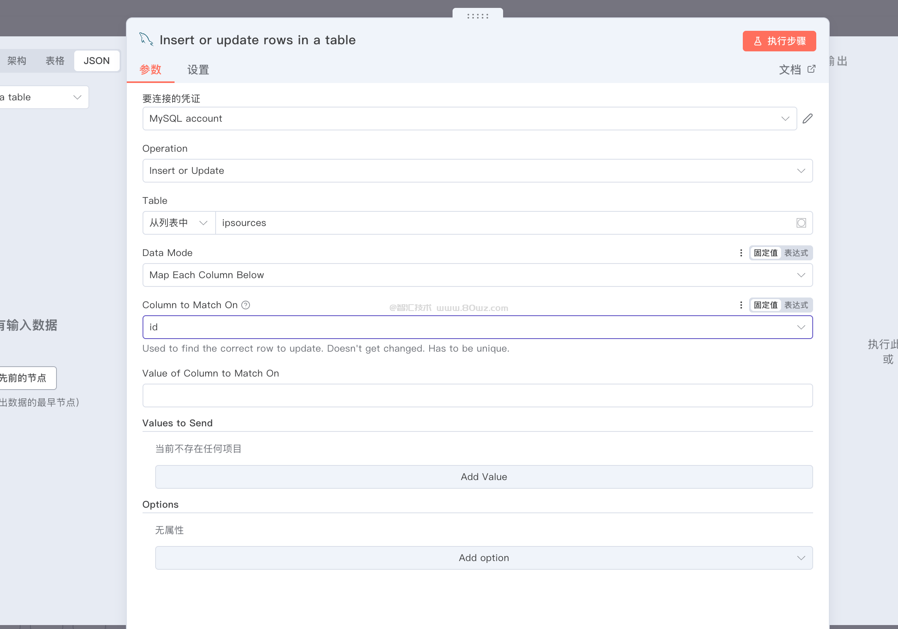Click the pencil icon to edit credential

coord(808,119)
